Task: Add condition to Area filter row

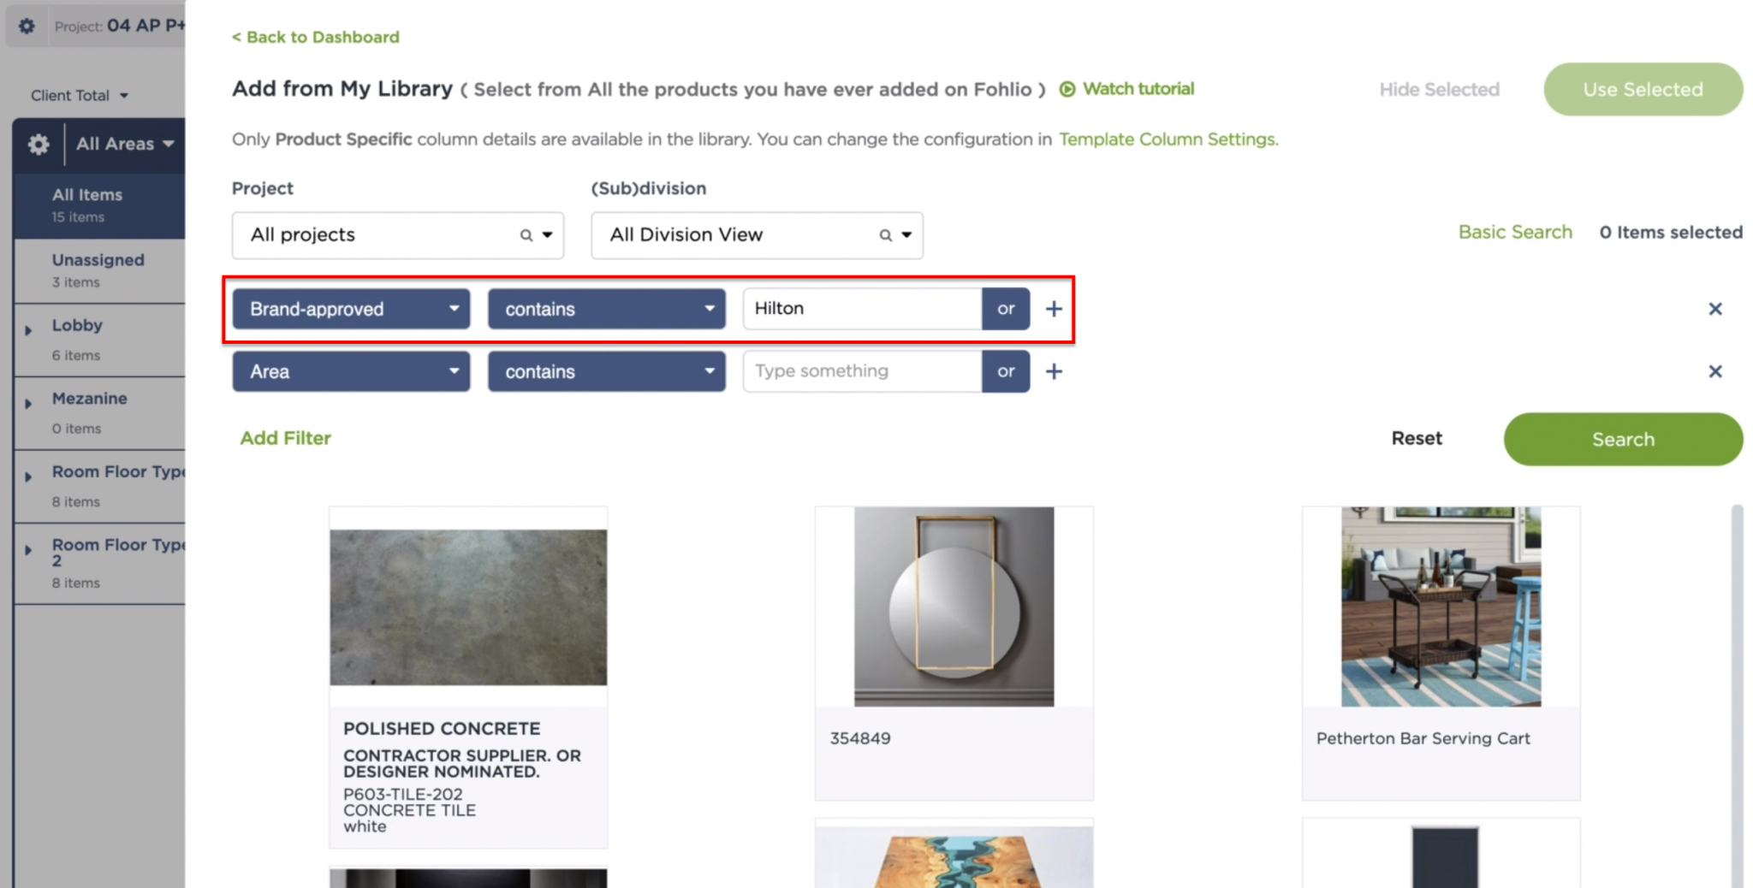Action: point(1054,371)
